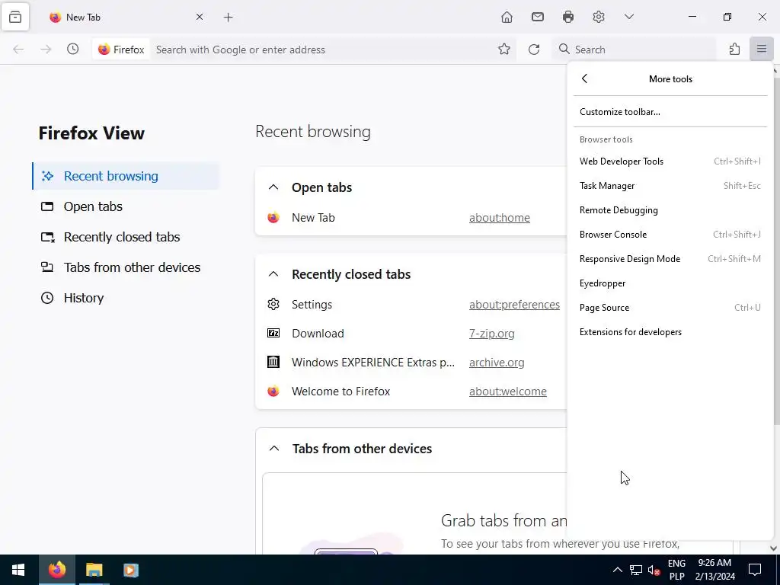
Task: Collapse the Recently closed tabs card
Action: pos(273,274)
